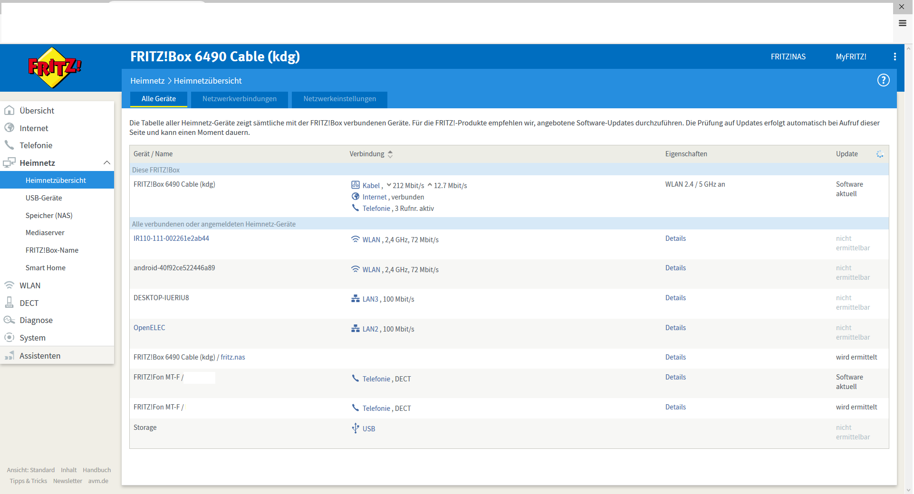The image size is (914, 494).
Task: Switch to the Alle Geräte tab
Action: pyautogui.click(x=158, y=99)
